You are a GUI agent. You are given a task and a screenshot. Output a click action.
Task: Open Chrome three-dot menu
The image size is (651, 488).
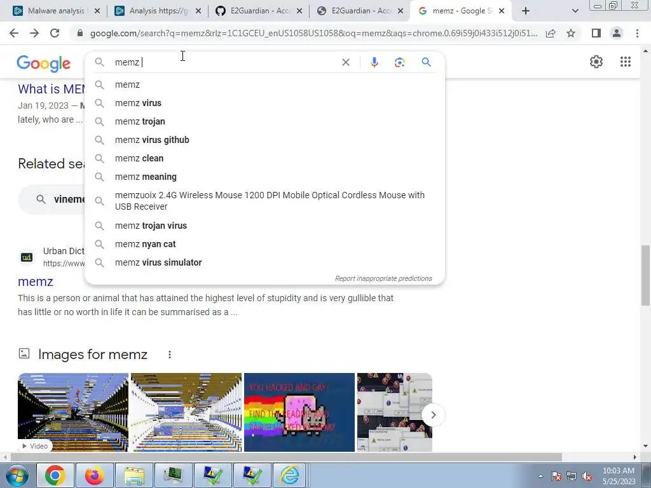point(637,33)
